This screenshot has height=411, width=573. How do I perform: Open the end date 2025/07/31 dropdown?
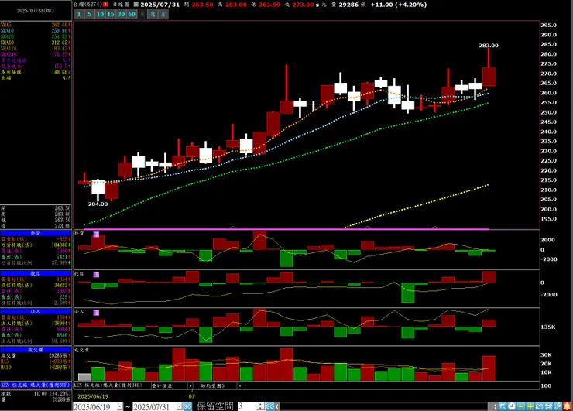[x=180, y=406]
